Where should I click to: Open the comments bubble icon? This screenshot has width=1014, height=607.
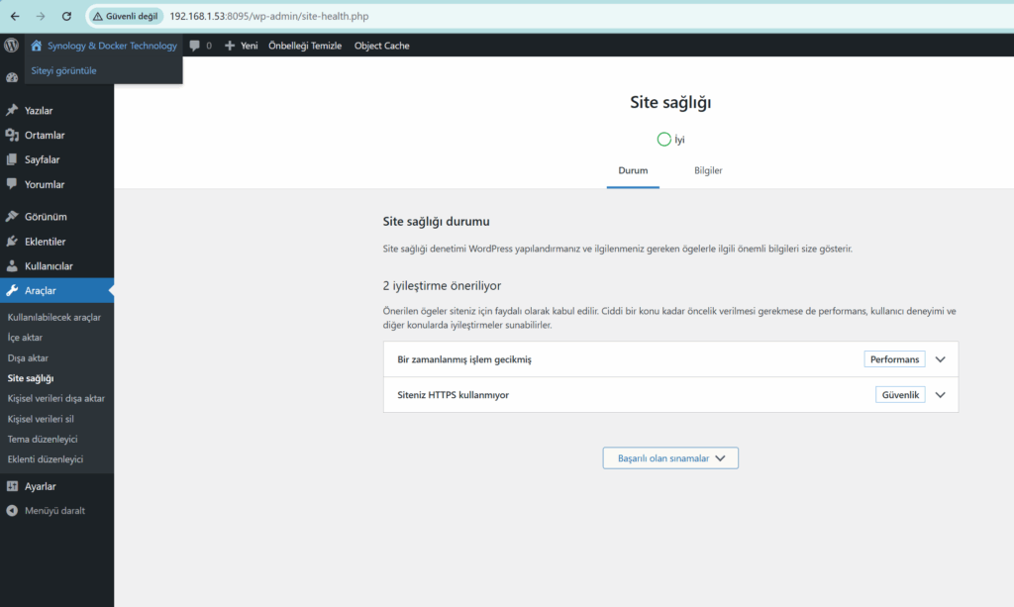pyautogui.click(x=195, y=46)
